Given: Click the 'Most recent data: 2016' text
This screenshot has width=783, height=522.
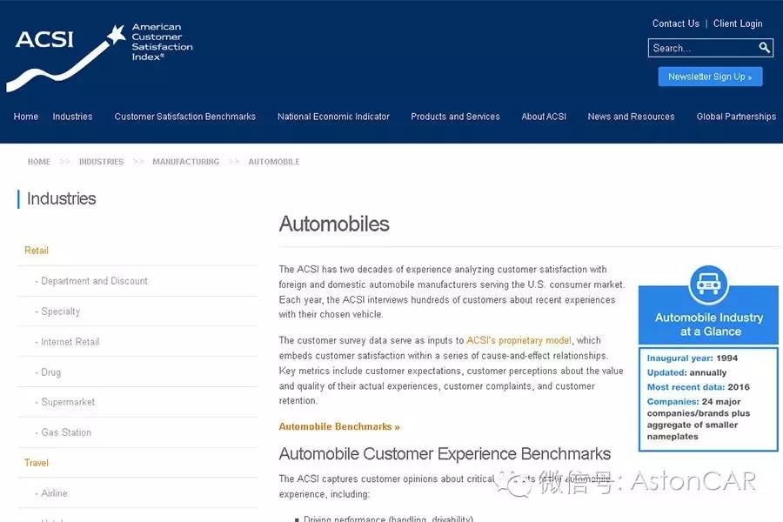Looking at the screenshot, I should 698,387.
